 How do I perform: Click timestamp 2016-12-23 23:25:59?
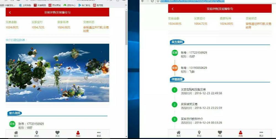(208, 108)
